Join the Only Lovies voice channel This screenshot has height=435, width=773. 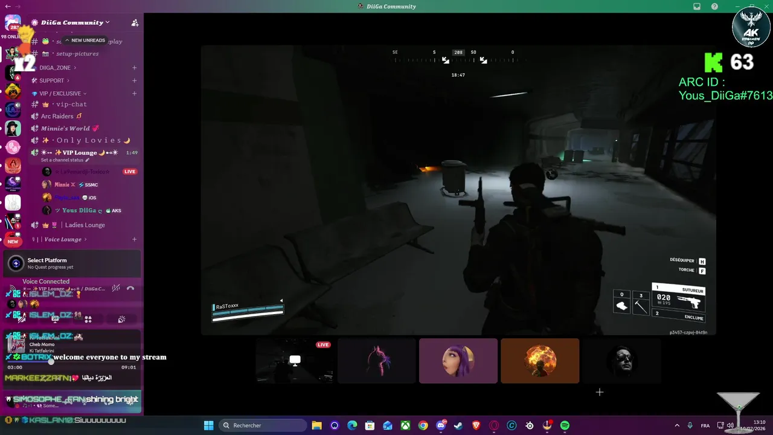(85, 140)
